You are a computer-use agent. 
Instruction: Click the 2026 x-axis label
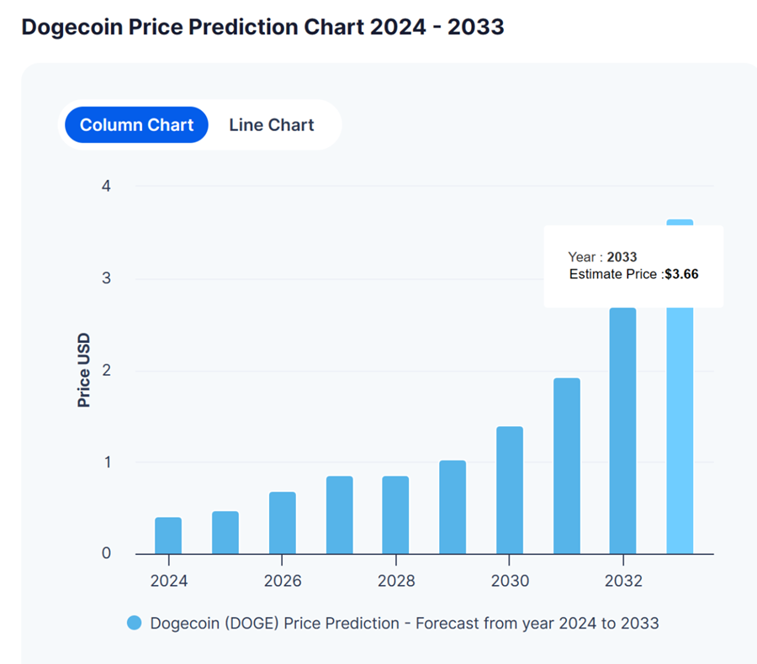[x=283, y=581]
